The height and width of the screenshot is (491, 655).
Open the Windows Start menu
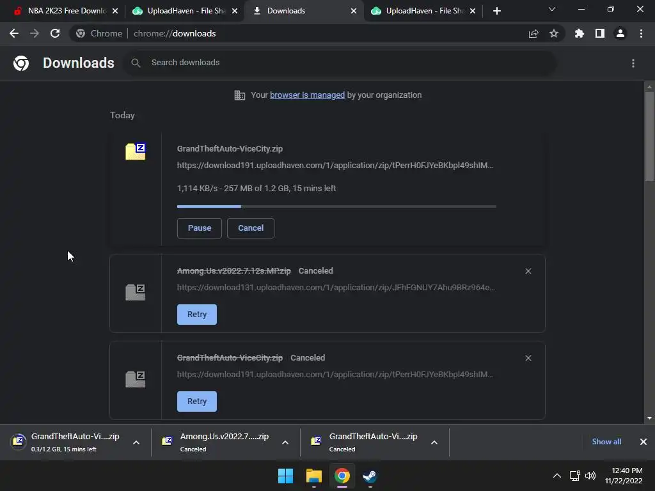pos(286,476)
